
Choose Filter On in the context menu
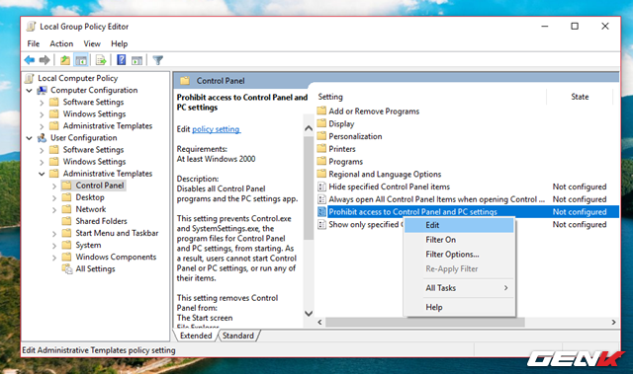[x=459, y=240]
